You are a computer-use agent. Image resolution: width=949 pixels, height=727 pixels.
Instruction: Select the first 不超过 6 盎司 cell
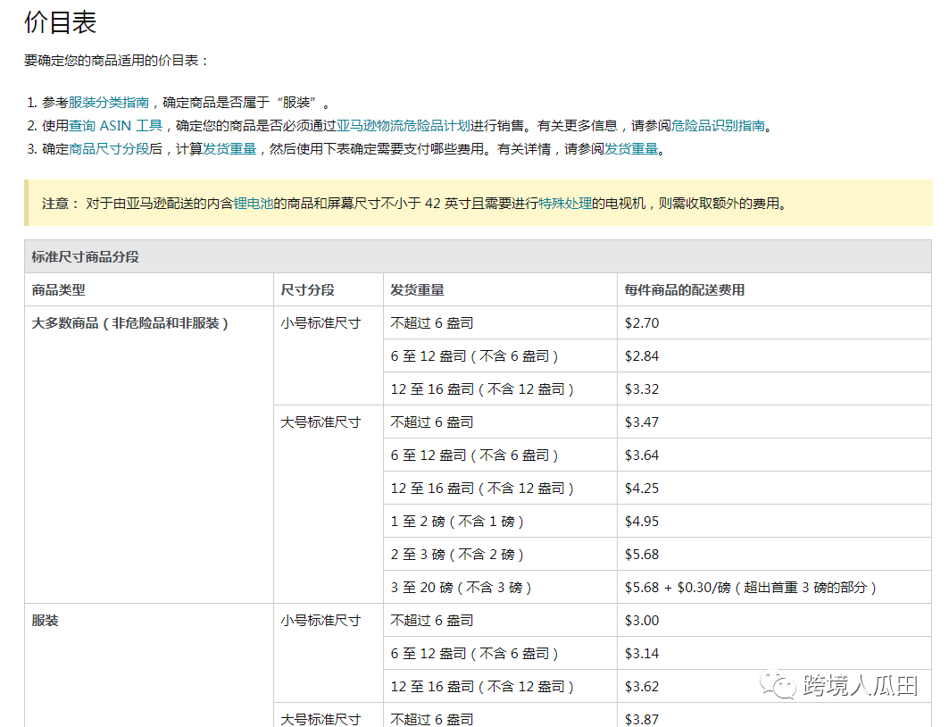click(x=433, y=322)
